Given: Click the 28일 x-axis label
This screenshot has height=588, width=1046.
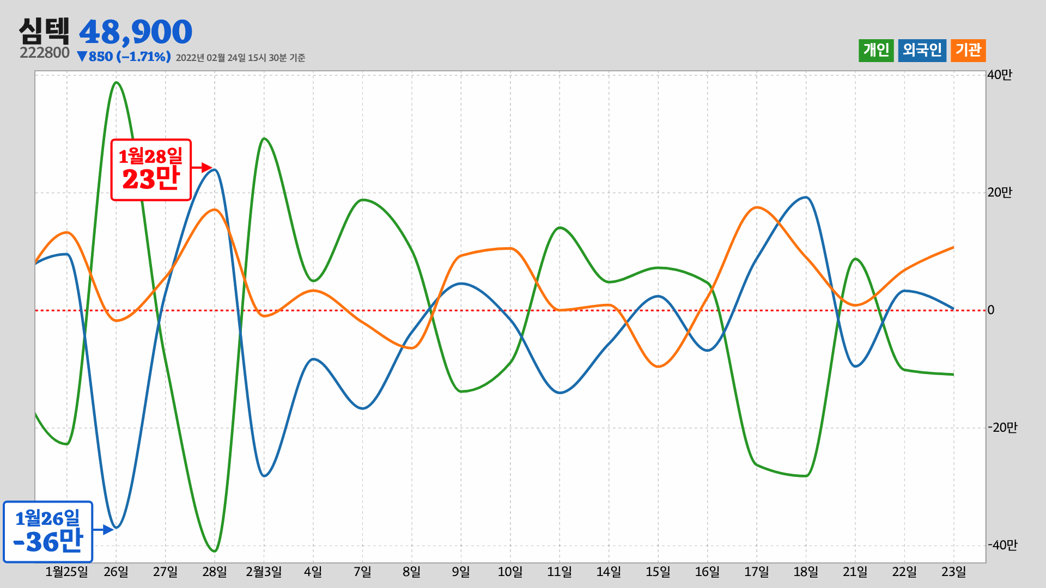Looking at the screenshot, I should click(x=215, y=572).
